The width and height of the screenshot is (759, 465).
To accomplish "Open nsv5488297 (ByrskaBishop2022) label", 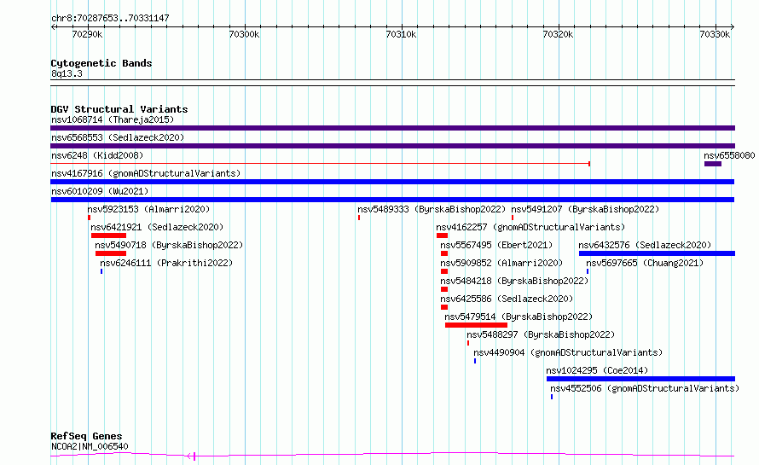I will pyautogui.click(x=541, y=334).
